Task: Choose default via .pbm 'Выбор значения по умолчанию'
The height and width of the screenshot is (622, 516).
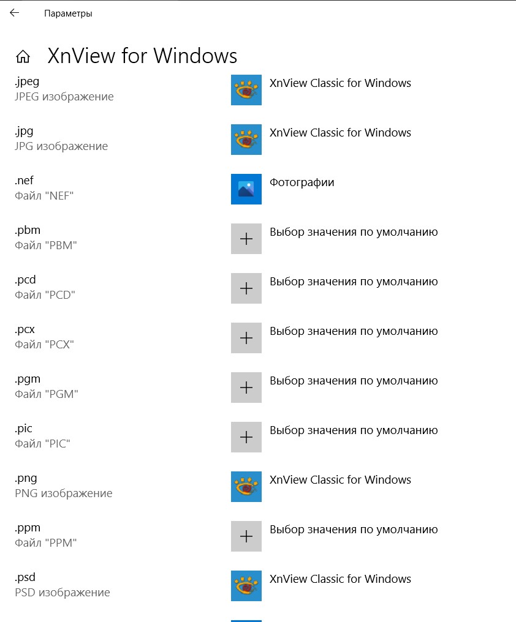Action: click(354, 232)
